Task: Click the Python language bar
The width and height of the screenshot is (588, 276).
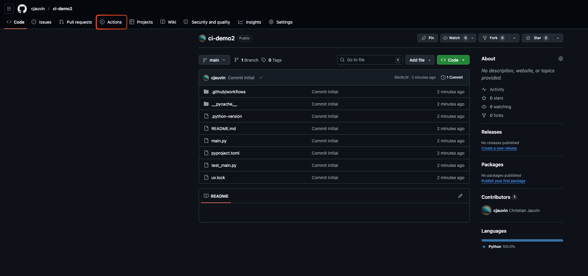Action: click(x=522, y=240)
